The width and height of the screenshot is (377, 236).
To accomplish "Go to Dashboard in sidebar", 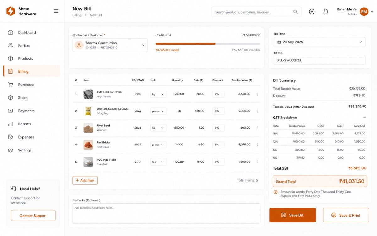I will [32, 32].
